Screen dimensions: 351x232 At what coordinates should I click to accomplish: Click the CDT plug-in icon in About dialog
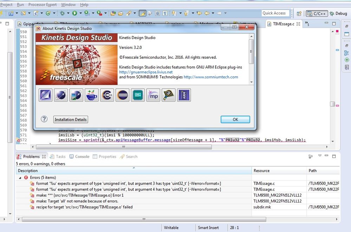(107, 95)
